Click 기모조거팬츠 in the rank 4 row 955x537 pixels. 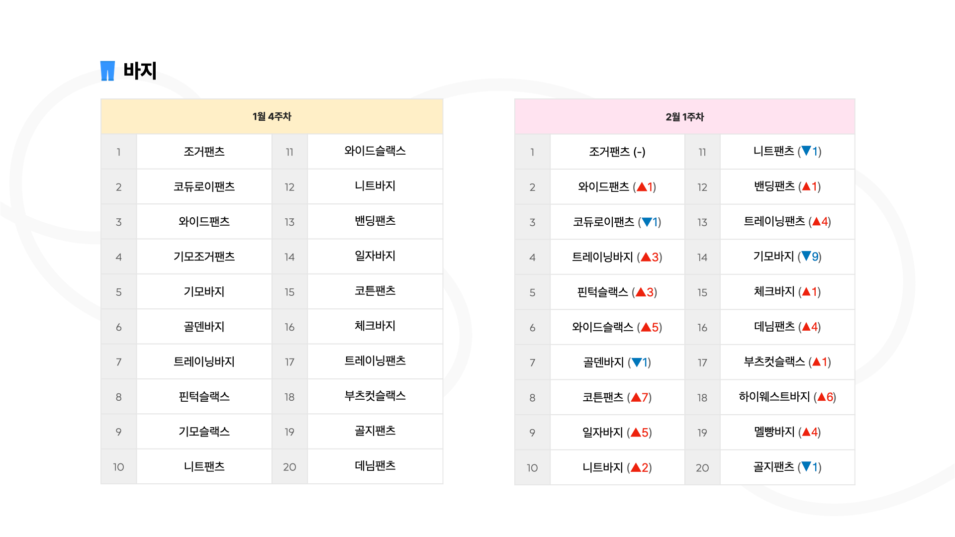pos(204,257)
